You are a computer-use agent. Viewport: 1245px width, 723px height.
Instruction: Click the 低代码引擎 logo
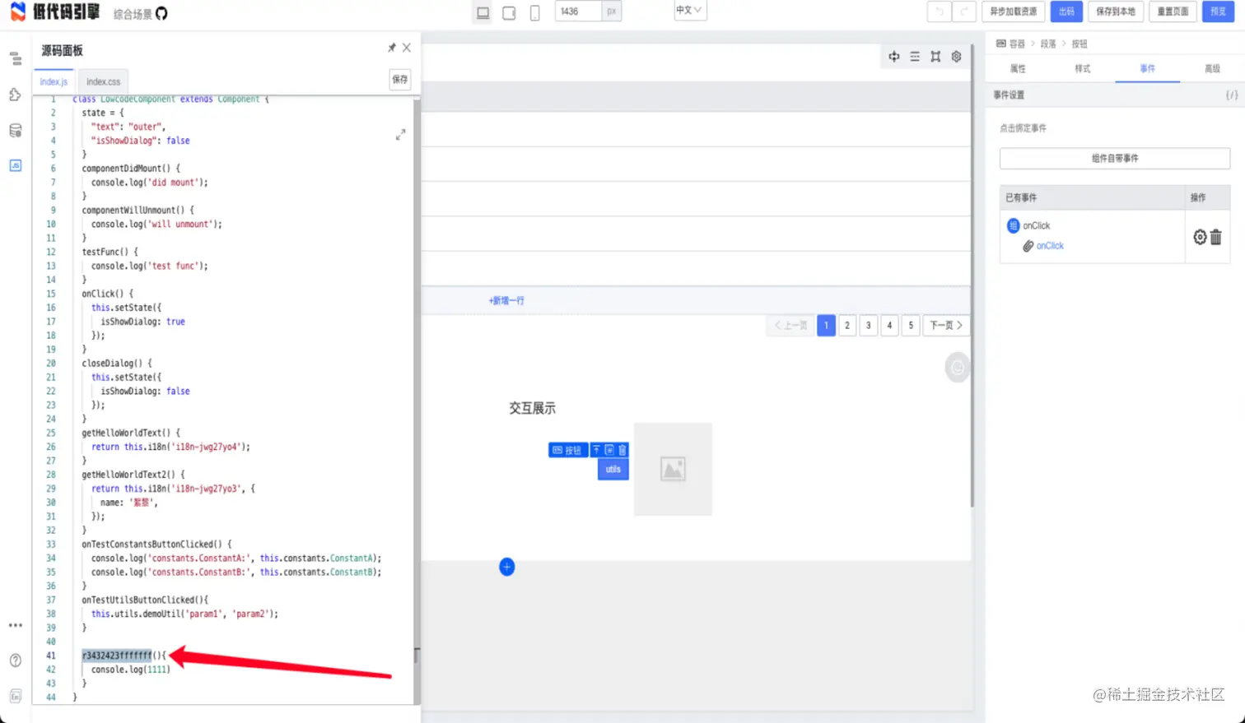pos(55,12)
